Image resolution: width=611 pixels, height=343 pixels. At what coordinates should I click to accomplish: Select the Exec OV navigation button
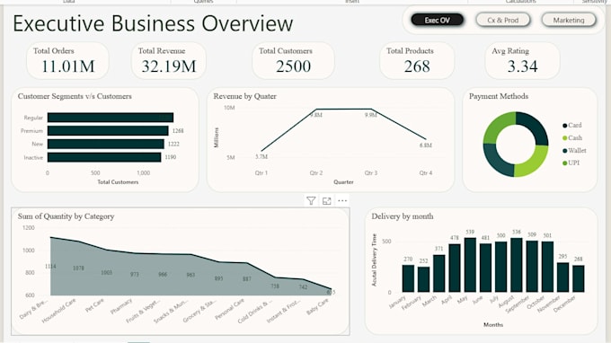(x=438, y=20)
